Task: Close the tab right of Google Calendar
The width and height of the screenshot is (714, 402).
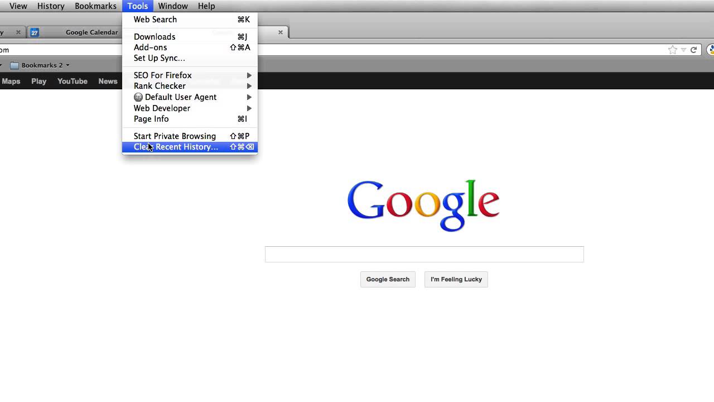Action: coord(281,32)
